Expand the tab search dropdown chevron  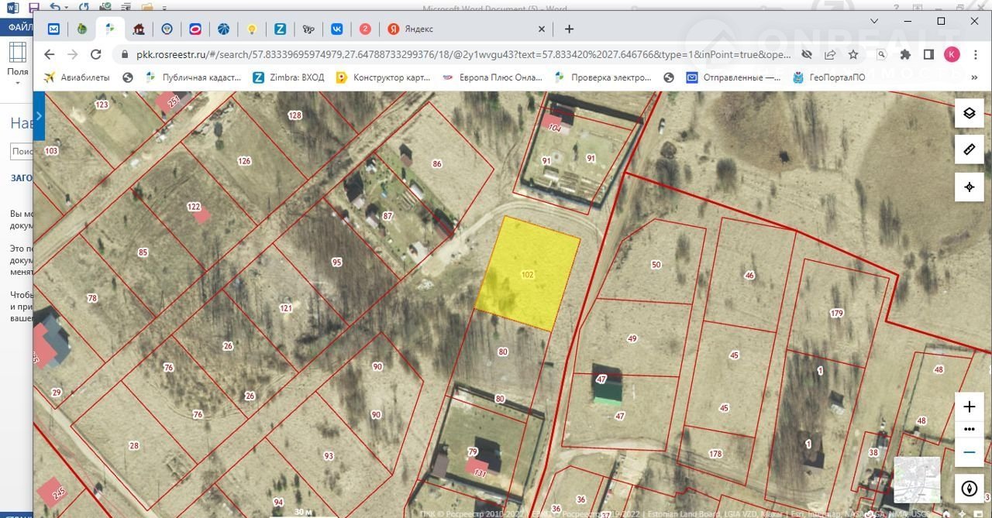(x=875, y=22)
